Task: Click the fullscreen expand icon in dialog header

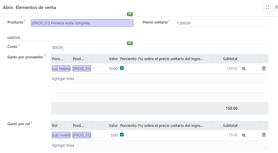Action: pyautogui.click(x=267, y=7)
